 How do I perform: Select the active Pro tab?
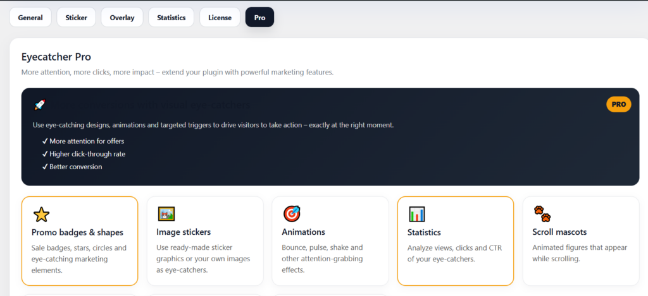[x=259, y=18]
